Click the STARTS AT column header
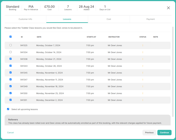The width and height of the screenshot is (176, 140). coord(91,37)
